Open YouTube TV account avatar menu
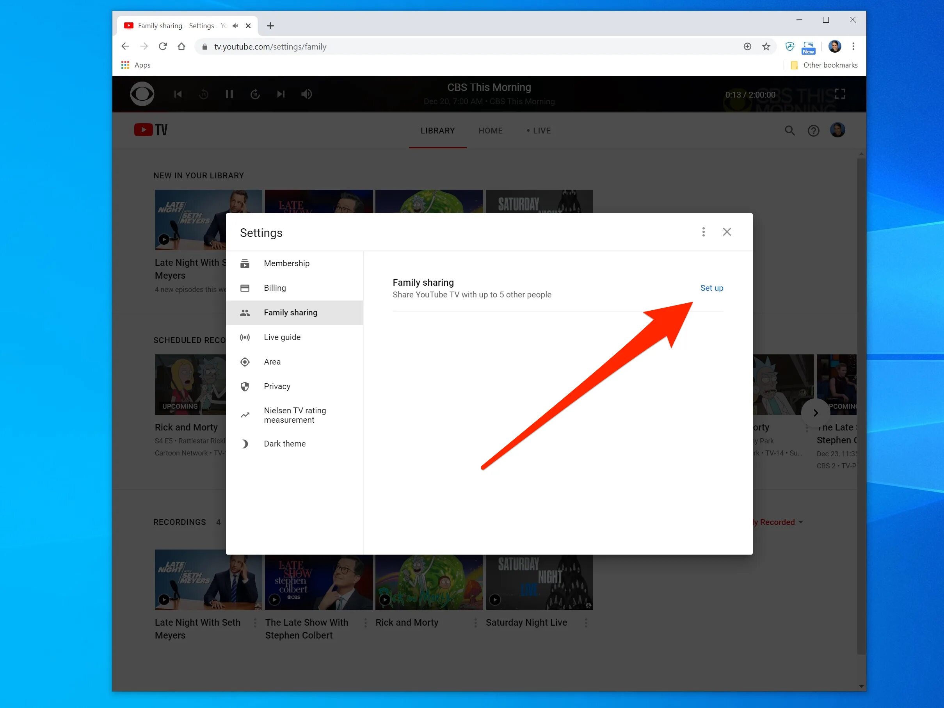 click(837, 130)
